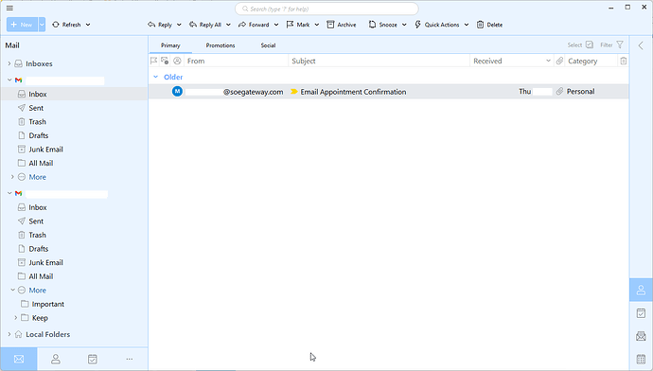Image resolution: width=653 pixels, height=371 pixels.
Task: Open the Filter funnel option
Action: pyautogui.click(x=611, y=44)
